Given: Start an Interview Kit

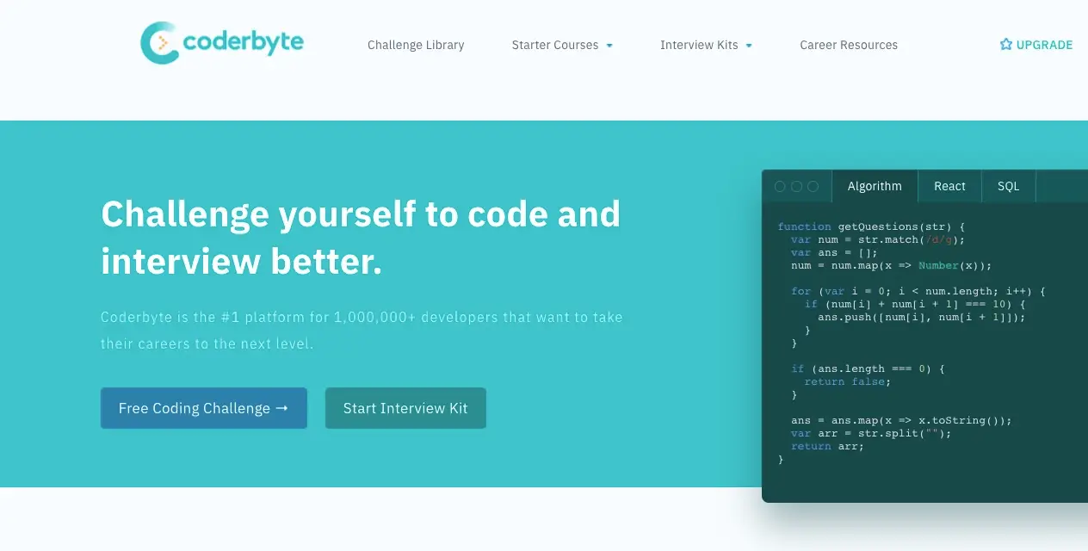Looking at the screenshot, I should click(x=405, y=408).
